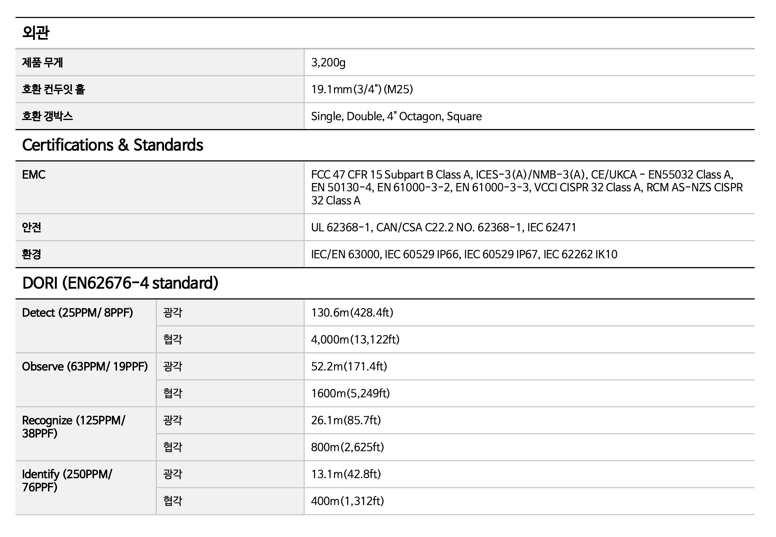
Task: Click the UL 62368-1 safety standards text
Action: (x=443, y=227)
